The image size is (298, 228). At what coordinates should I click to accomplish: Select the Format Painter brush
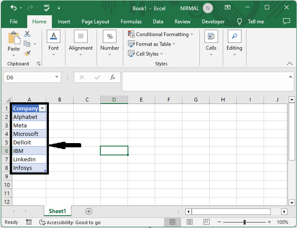coord(27,53)
